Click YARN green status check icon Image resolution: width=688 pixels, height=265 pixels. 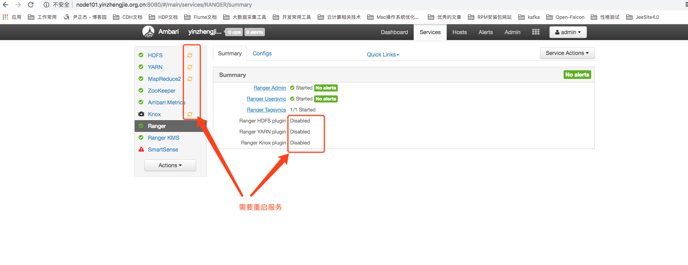[x=141, y=67]
